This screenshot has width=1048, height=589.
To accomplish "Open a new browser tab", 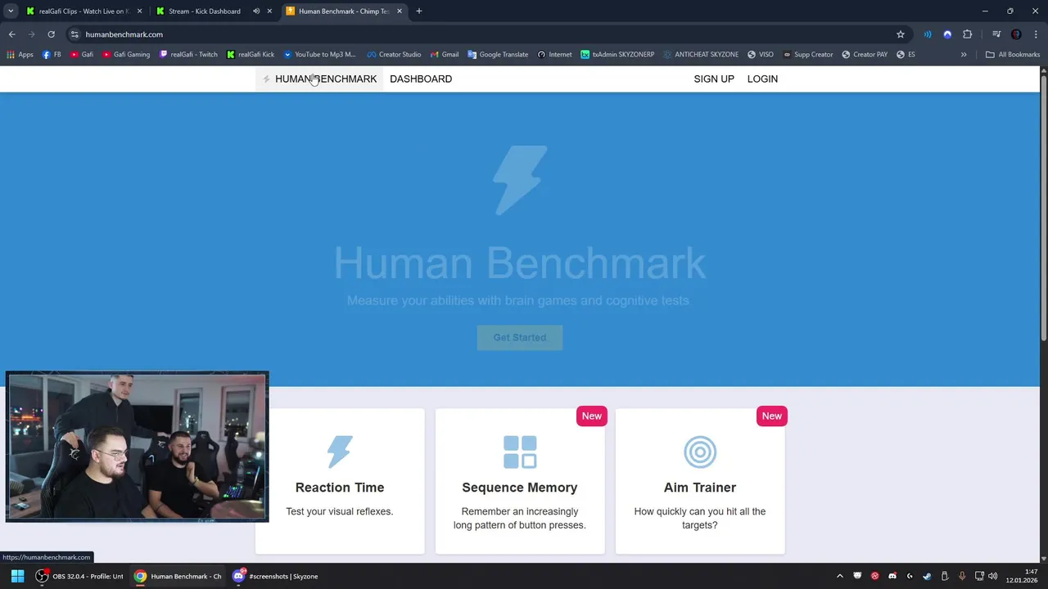I will [x=419, y=11].
